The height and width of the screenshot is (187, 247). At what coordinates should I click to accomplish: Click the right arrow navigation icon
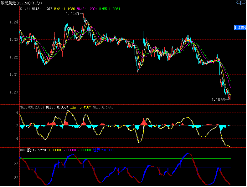click(243, 3)
